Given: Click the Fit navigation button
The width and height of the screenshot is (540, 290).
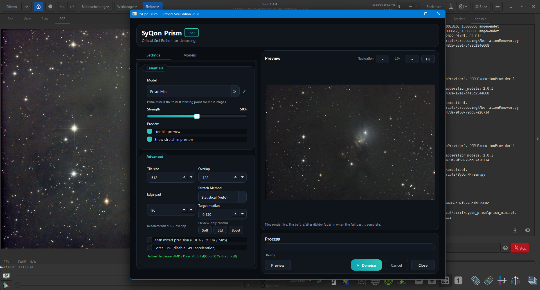Looking at the screenshot, I should click(428, 59).
